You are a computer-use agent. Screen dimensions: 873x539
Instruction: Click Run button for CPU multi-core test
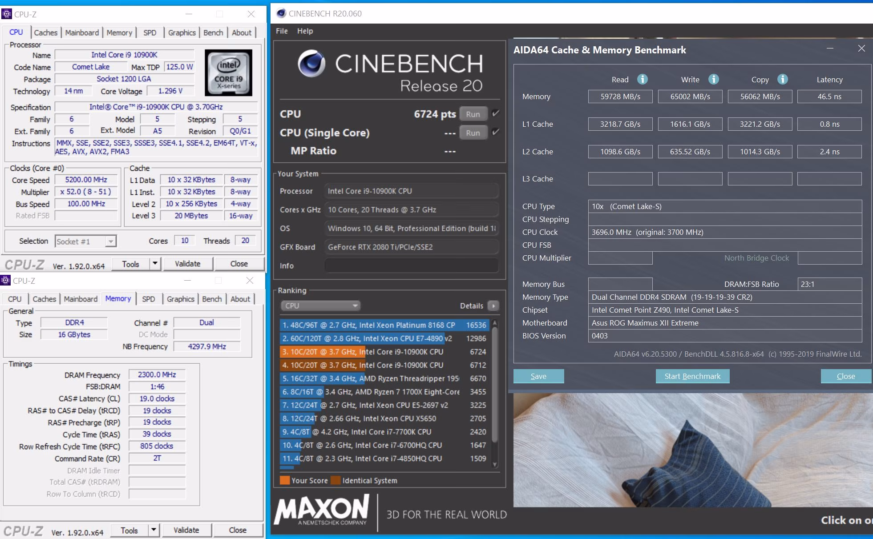pyautogui.click(x=473, y=114)
